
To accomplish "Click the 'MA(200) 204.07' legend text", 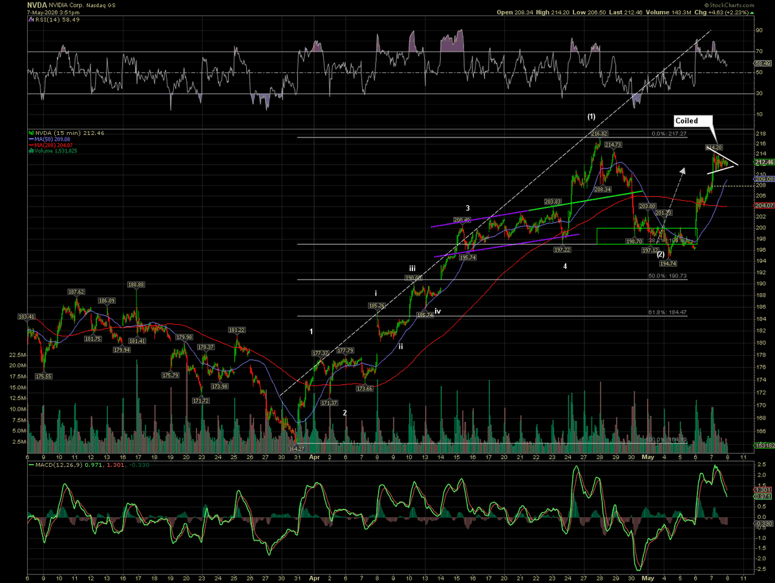I will 54,145.
